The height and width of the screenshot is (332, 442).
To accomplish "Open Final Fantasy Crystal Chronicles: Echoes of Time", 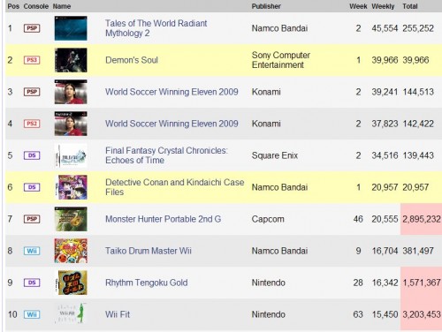I will pos(166,155).
